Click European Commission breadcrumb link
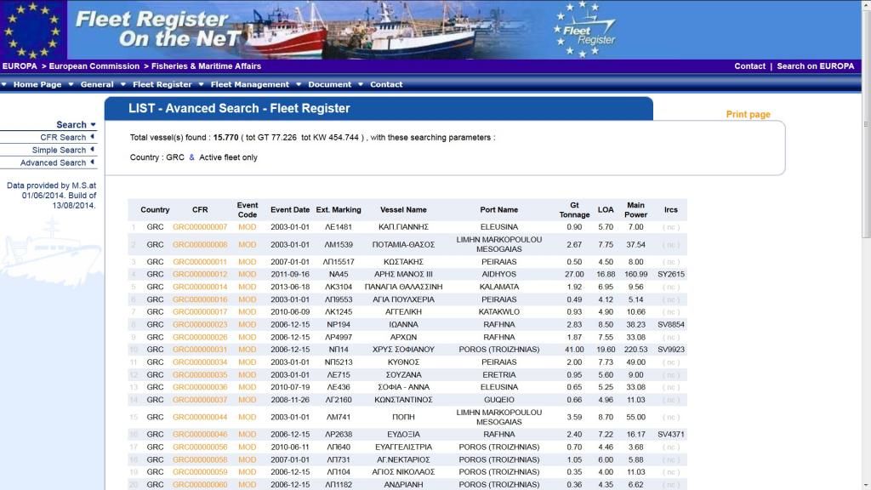 coord(94,66)
